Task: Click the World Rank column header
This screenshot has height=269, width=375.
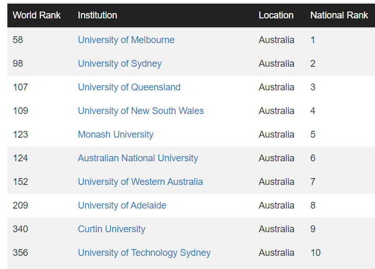Action: pyautogui.click(x=37, y=15)
